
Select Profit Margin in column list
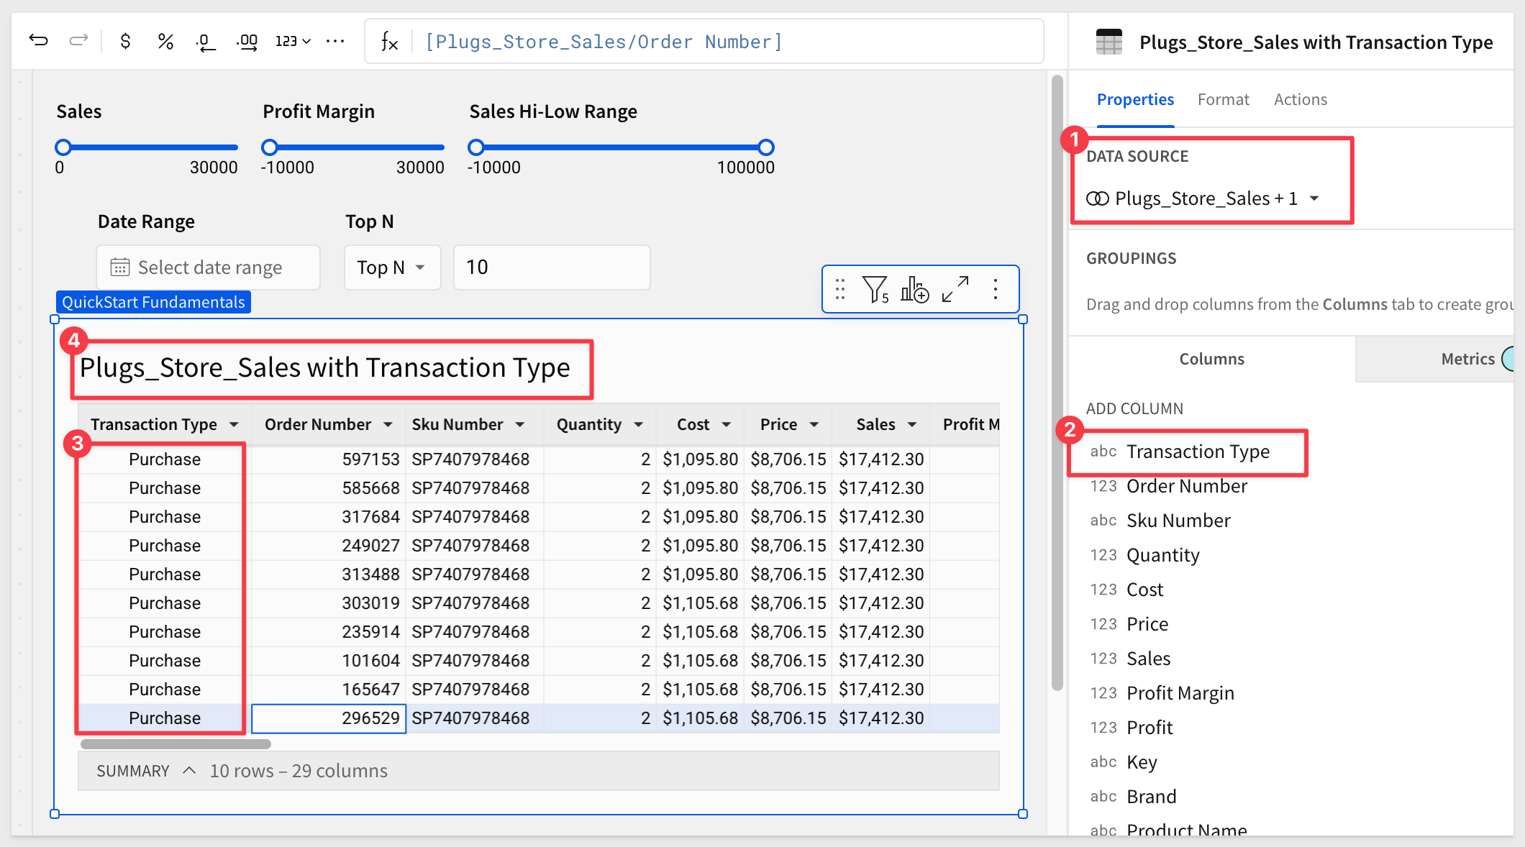tap(1180, 693)
